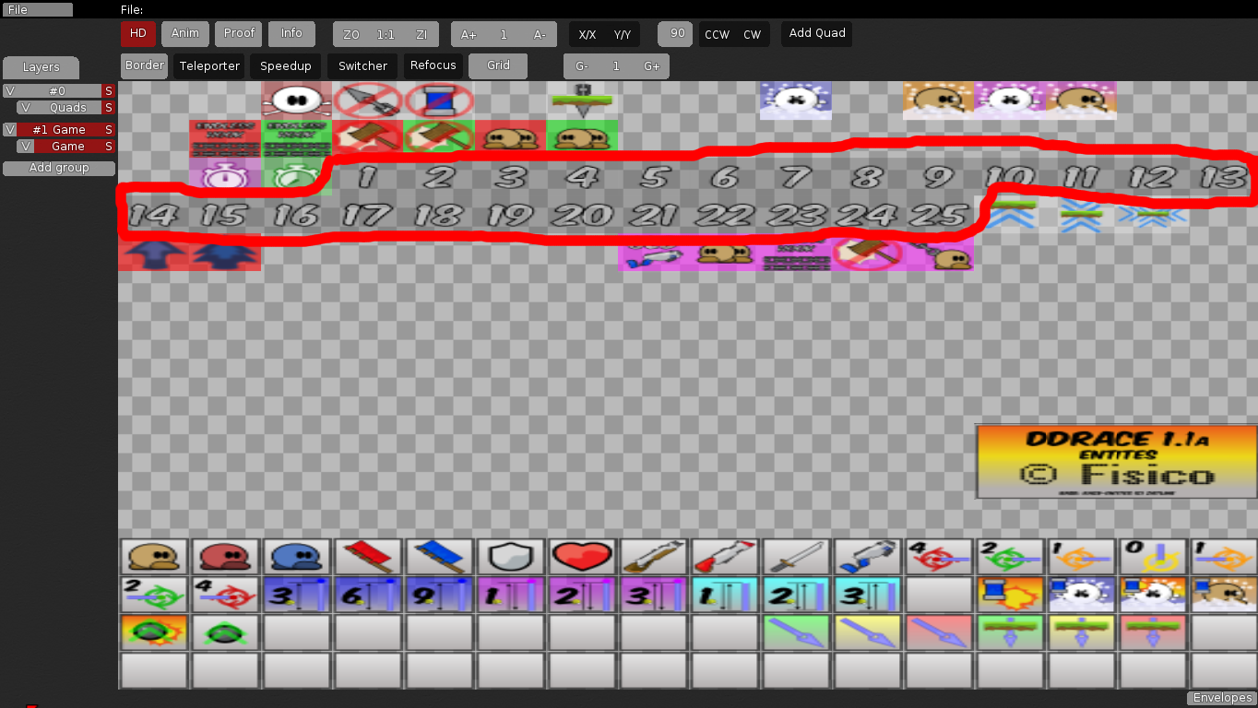Toggle visibility of #1 Game group
This screenshot has width=1258, height=708.
(x=9, y=130)
